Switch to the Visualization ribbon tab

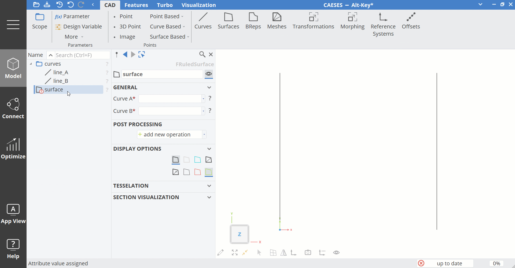[x=198, y=5]
